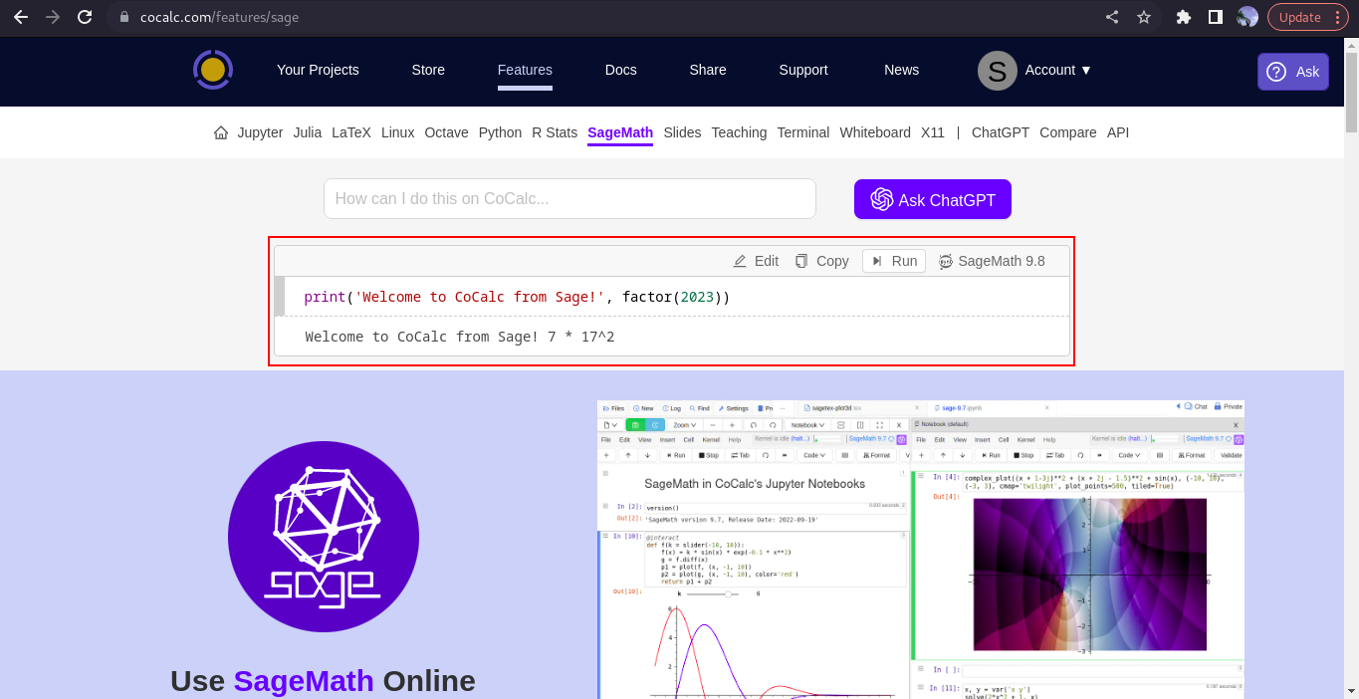
Task: Click the output text 'Welcome to CoCalc from Sage! 7 * 17^2'
Action: pos(460,337)
